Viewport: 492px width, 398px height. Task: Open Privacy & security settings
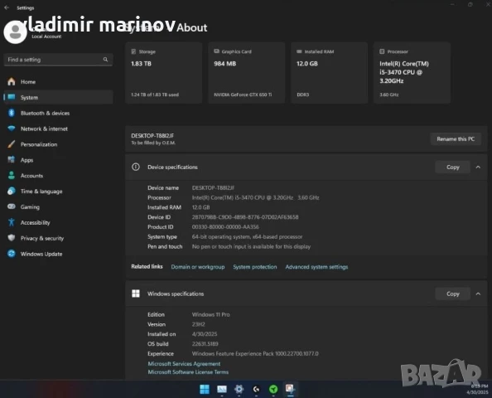pyautogui.click(x=58, y=238)
